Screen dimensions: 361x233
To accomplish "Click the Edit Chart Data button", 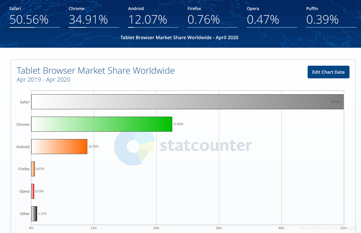I will pos(328,72).
